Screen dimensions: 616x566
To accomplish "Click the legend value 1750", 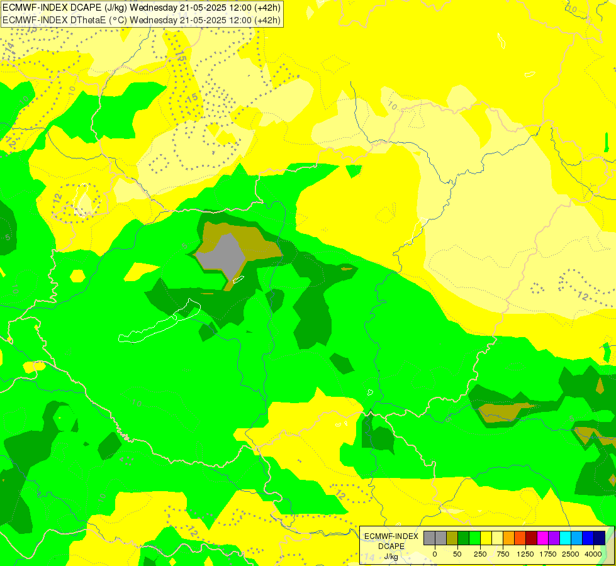I will tap(548, 554).
